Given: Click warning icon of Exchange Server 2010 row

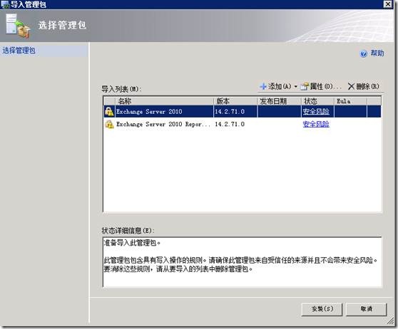Looking at the screenshot, I should (109, 112).
